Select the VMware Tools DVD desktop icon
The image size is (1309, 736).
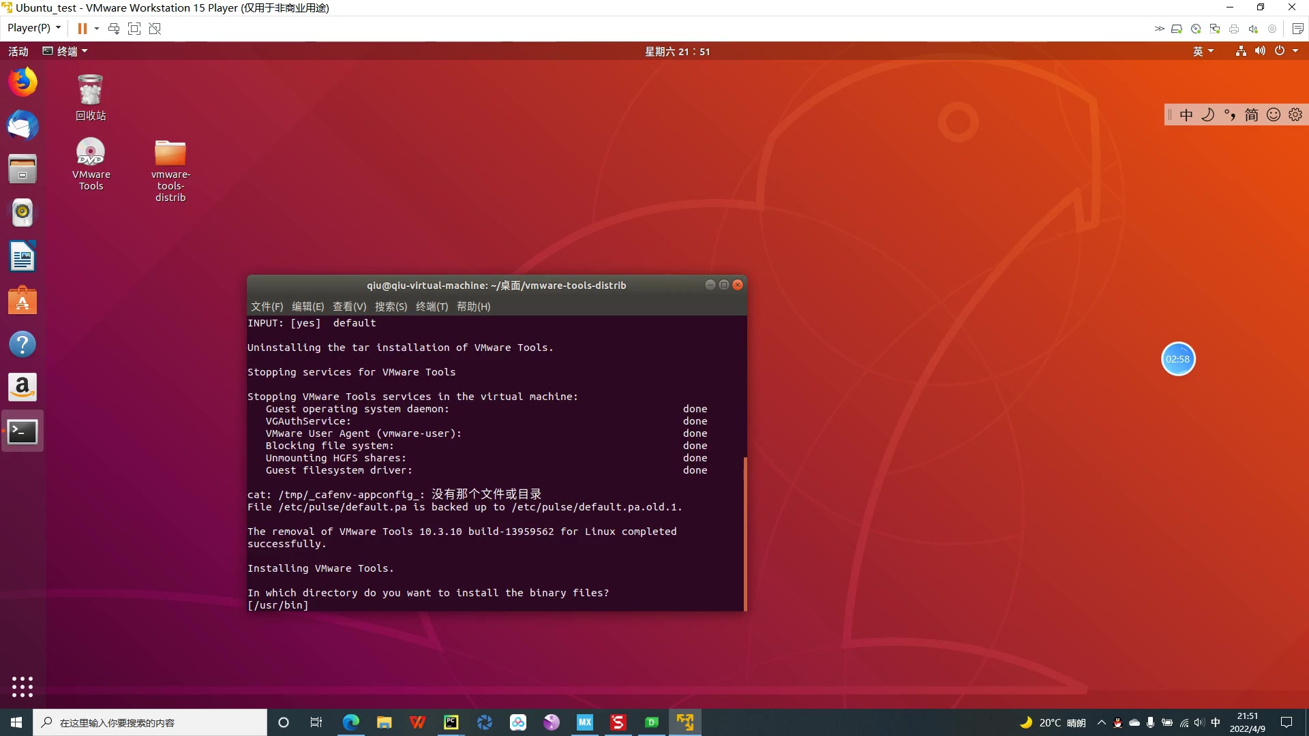pos(91,164)
